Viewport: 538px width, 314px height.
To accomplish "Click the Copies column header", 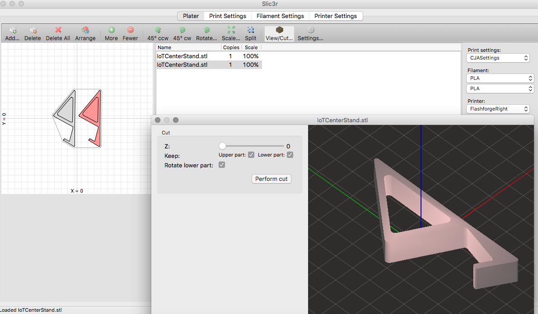I will point(231,47).
